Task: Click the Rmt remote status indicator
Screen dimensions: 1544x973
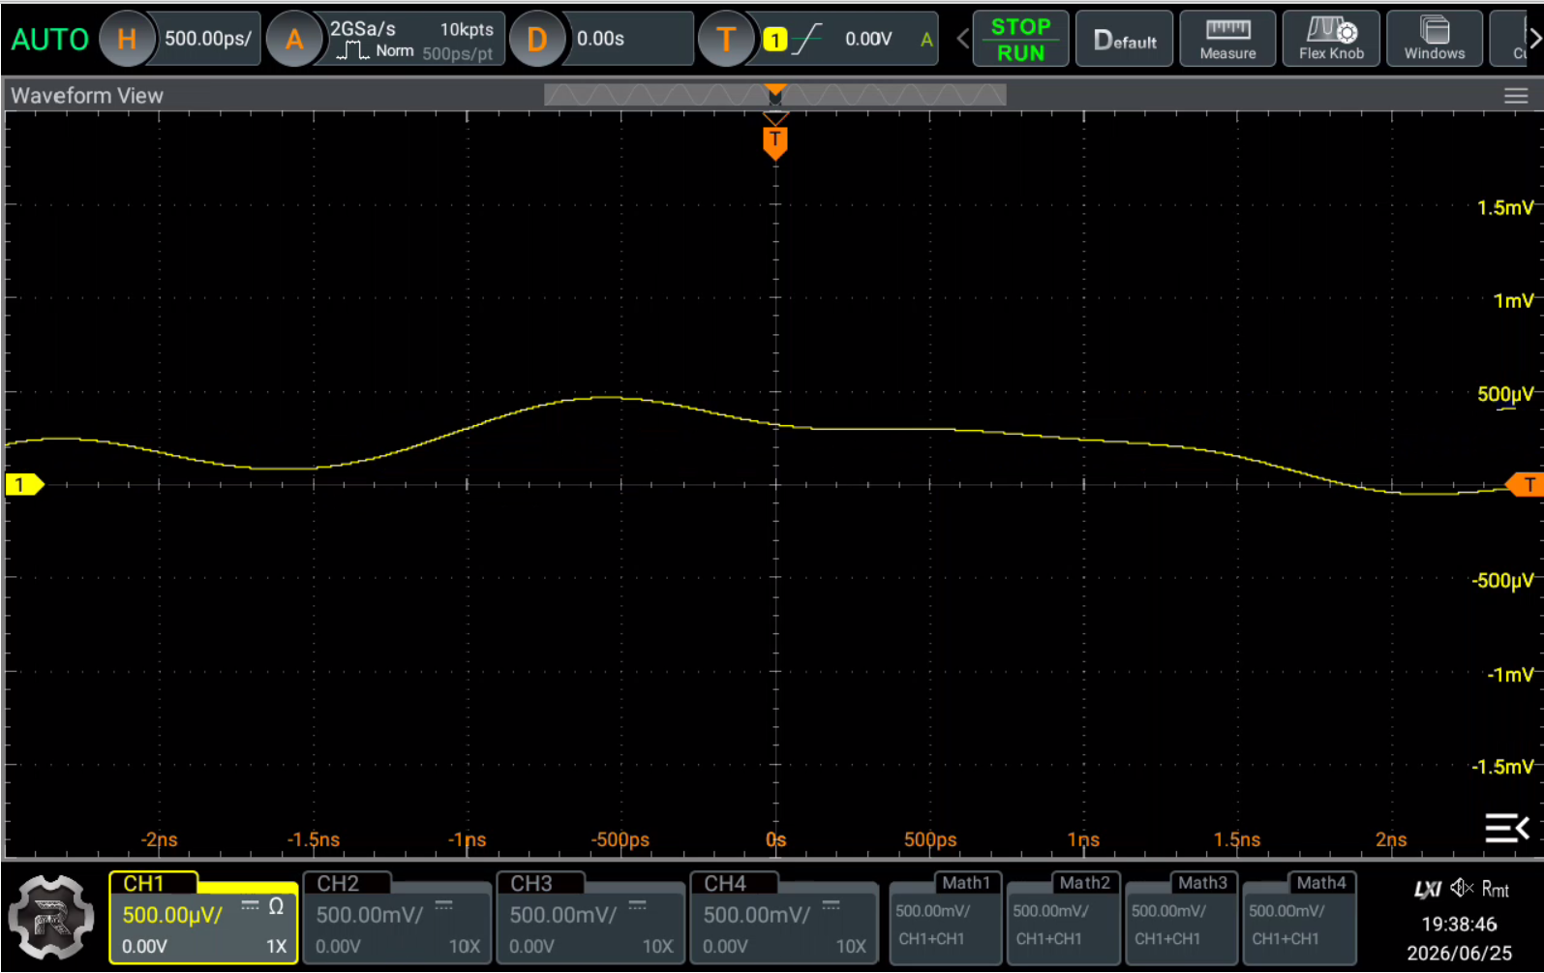Action: (1496, 889)
